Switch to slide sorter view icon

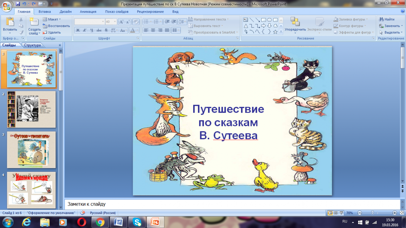[x=336, y=213]
